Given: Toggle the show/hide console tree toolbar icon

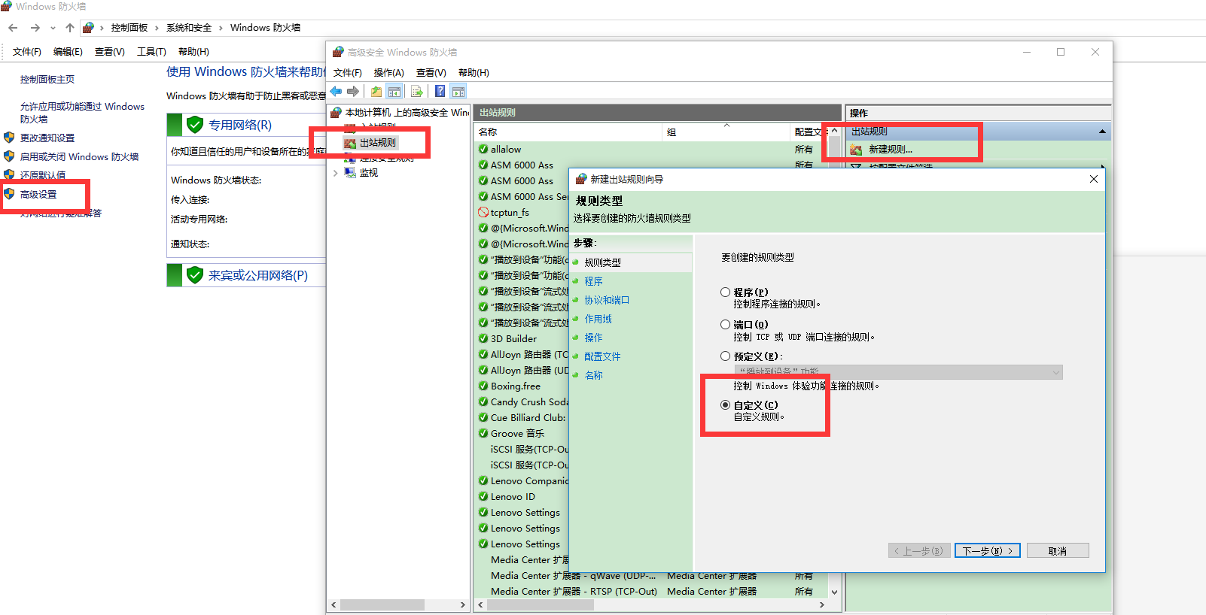Looking at the screenshot, I should pos(394,92).
